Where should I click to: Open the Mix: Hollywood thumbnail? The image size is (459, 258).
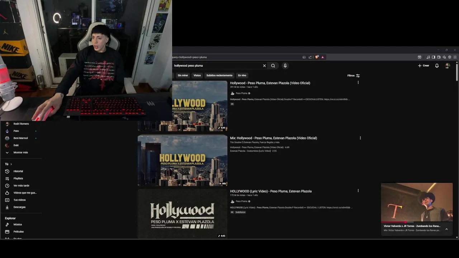pos(183,161)
